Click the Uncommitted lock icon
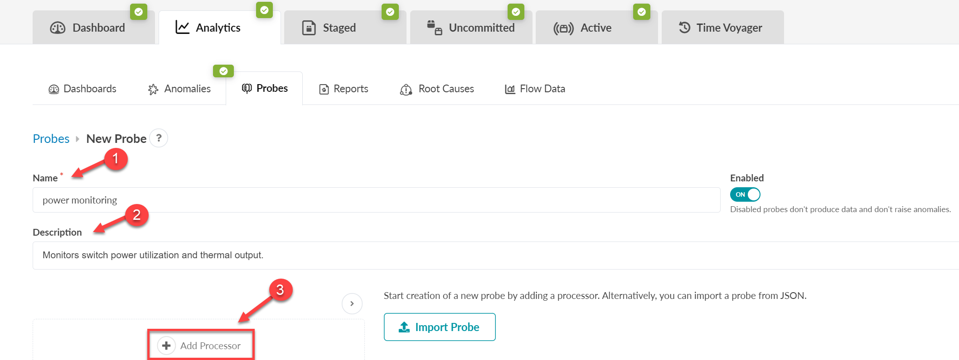Screen dimensions: 959x360 435,28
